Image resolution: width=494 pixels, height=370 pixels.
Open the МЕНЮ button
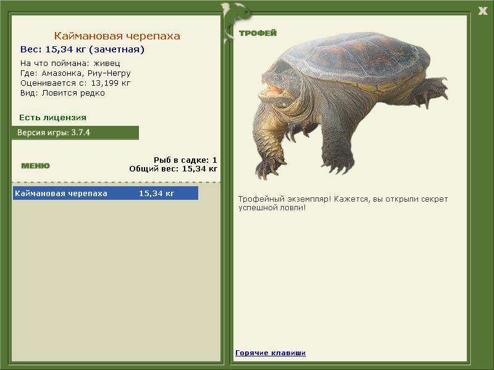[35, 166]
